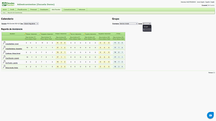Click pencil icon beside Tercer Trimestre header
This screenshot has height=121, width=216.
click(x=70, y=34)
